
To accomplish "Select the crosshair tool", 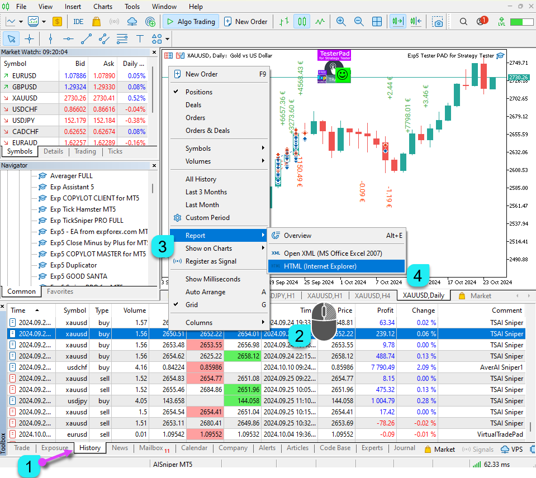I will click(x=29, y=39).
